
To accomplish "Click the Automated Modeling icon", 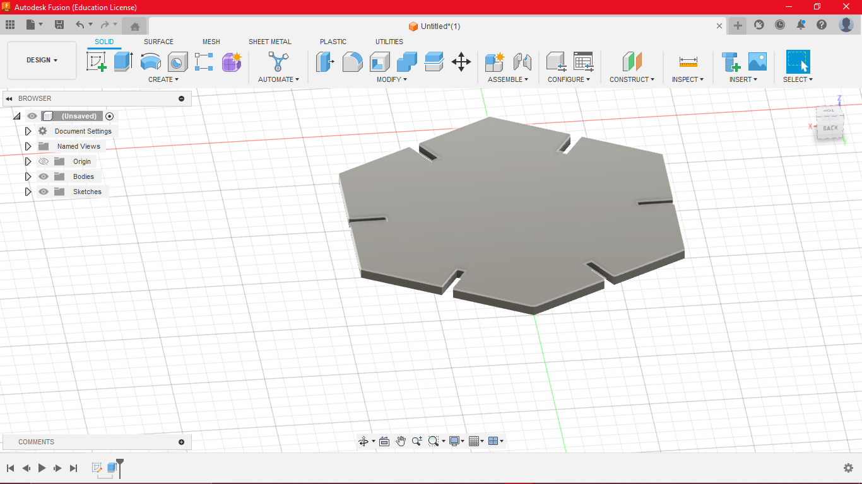I will (x=278, y=62).
